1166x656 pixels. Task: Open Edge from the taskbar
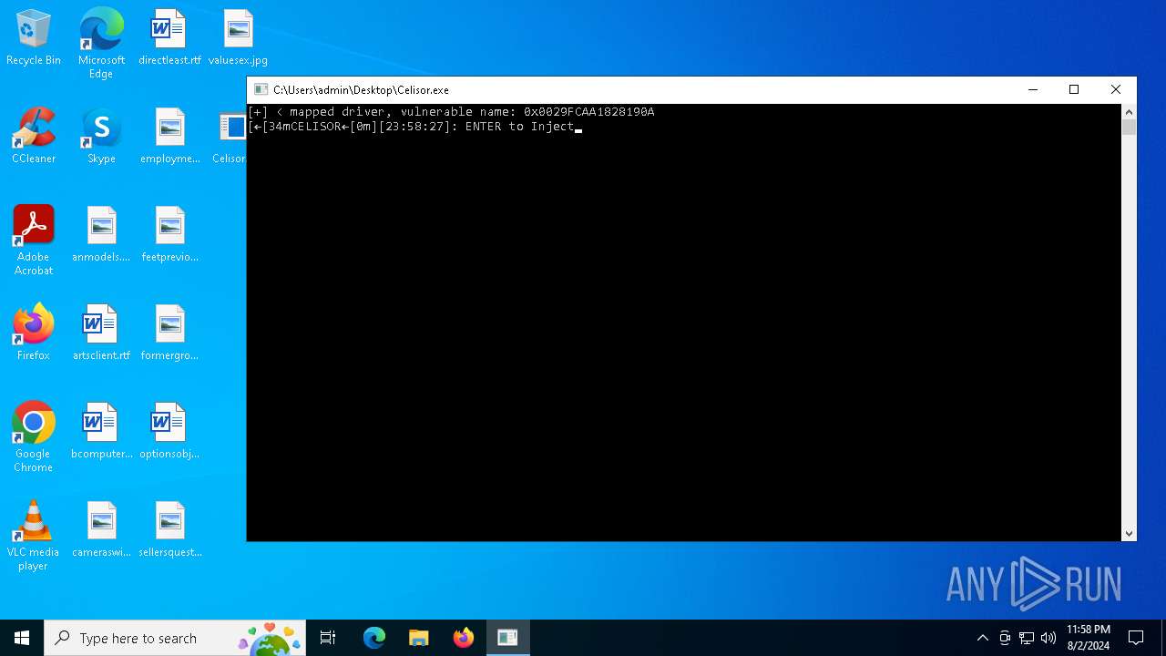click(x=374, y=638)
